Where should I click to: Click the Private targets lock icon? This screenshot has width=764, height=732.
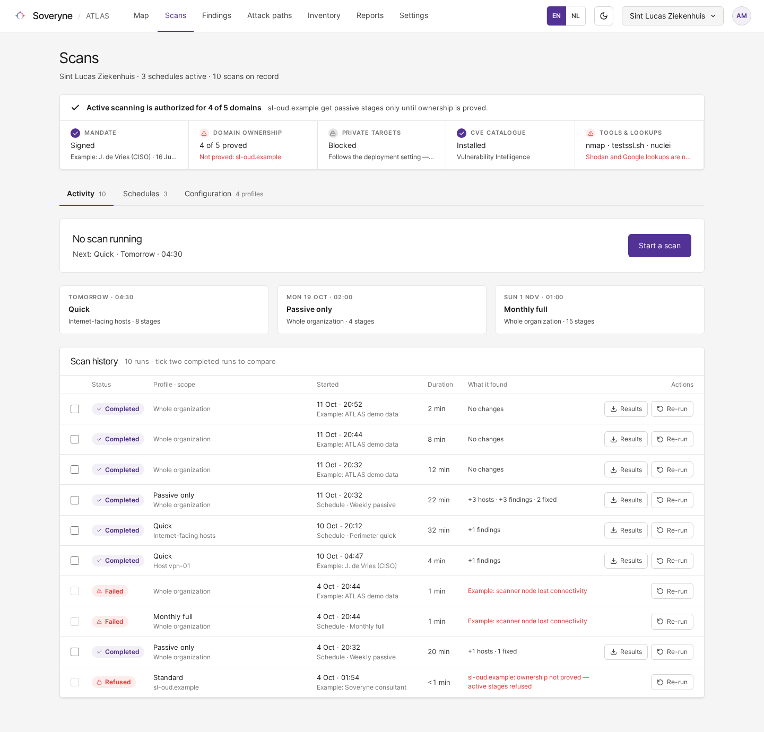(x=333, y=133)
